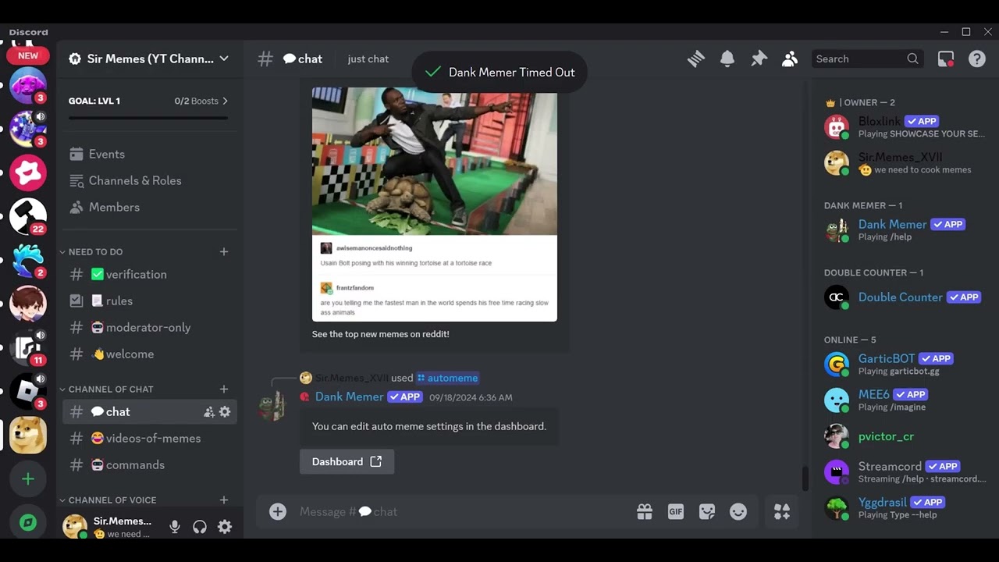The height and width of the screenshot is (562, 999).
Task: Click the Dashboard button
Action: (347, 461)
